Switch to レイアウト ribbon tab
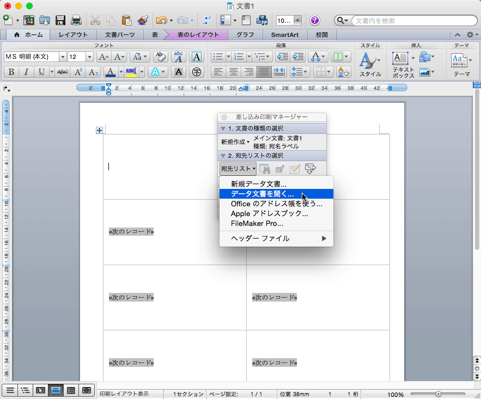This screenshot has height=399, width=481. coord(73,35)
